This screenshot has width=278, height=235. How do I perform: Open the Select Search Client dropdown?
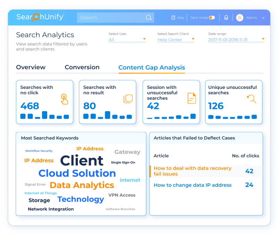coord(176,40)
